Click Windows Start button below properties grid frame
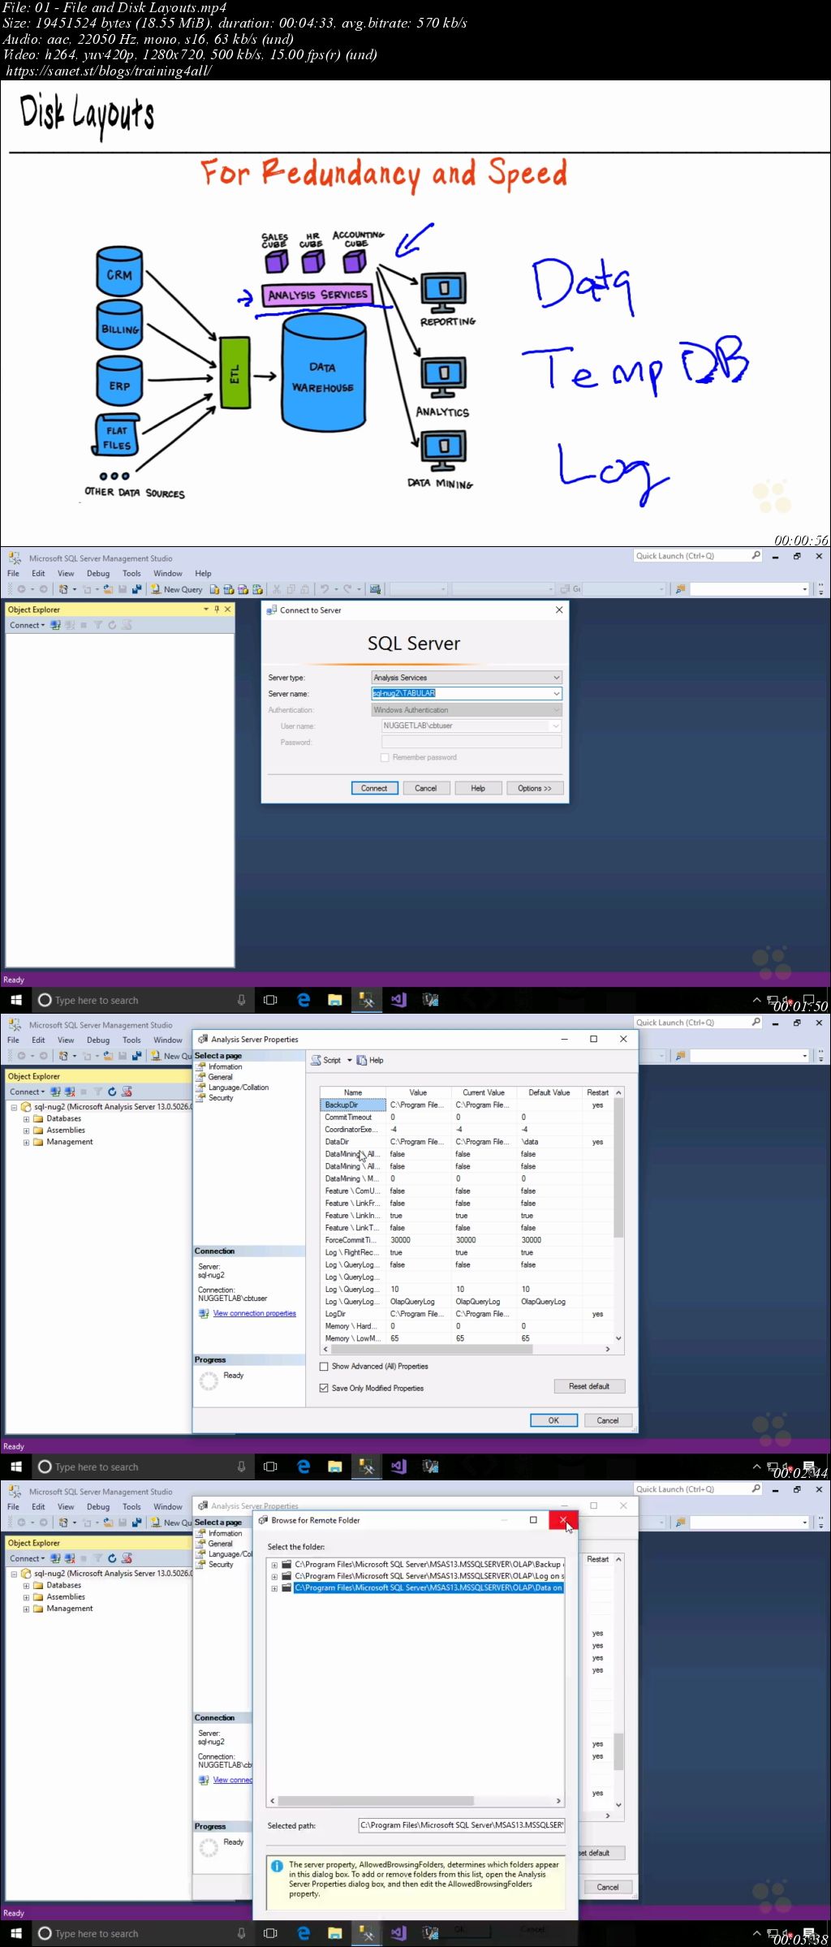Viewport: 831px width, 1947px height. (x=15, y=1467)
